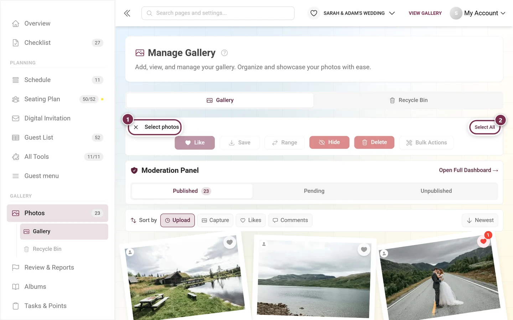Like the cabin lake photo with its heart

coord(230,242)
